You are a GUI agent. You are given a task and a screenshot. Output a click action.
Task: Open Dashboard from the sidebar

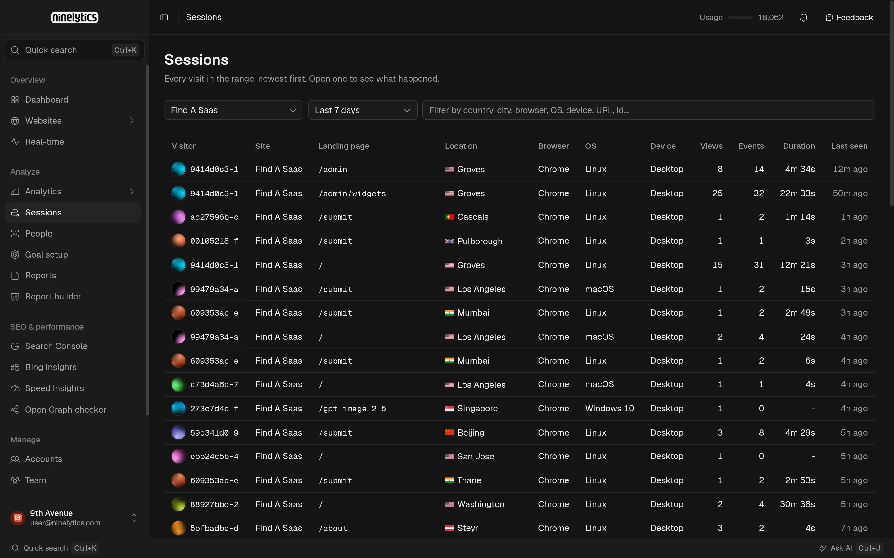(x=73, y=100)
